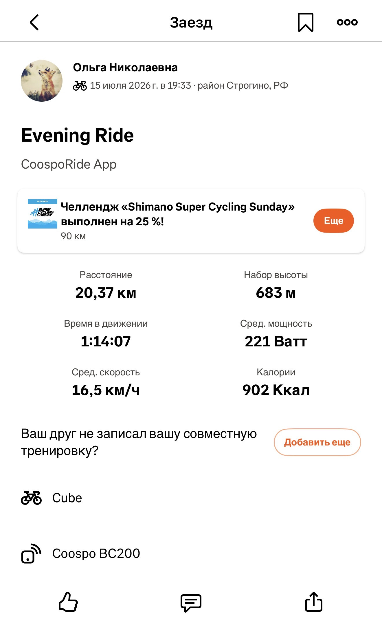Tap the Расстояние 20,37 км stat
The width and height of the screenshot is (382, 632).
(x=106, y=285)
